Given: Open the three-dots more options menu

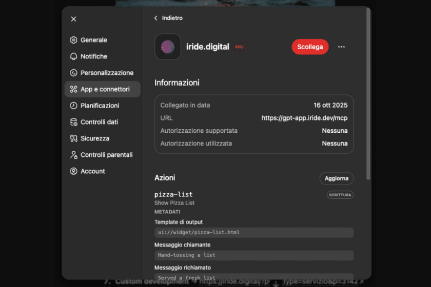Looking at the screenshot, I should tap(341, 47).
